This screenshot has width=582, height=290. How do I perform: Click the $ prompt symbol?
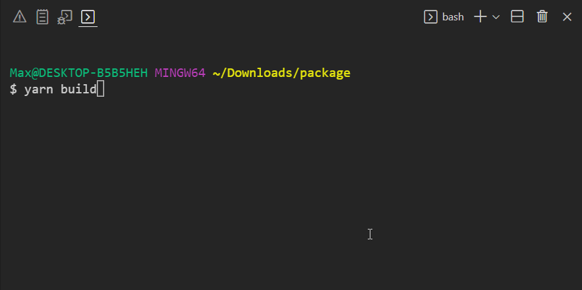pos(13,89)
